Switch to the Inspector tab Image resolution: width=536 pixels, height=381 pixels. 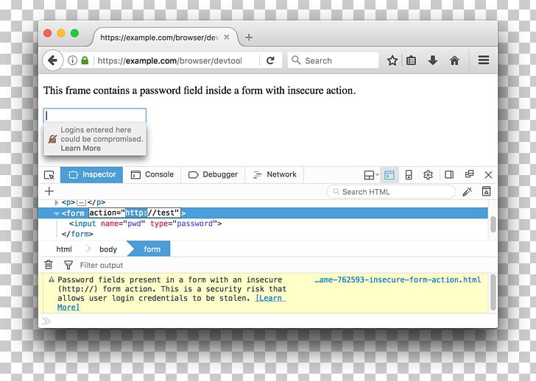[x=91, y=175]
